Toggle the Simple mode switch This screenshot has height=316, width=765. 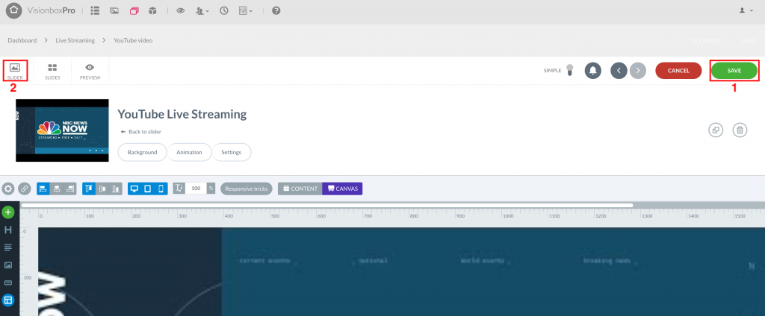569,71
